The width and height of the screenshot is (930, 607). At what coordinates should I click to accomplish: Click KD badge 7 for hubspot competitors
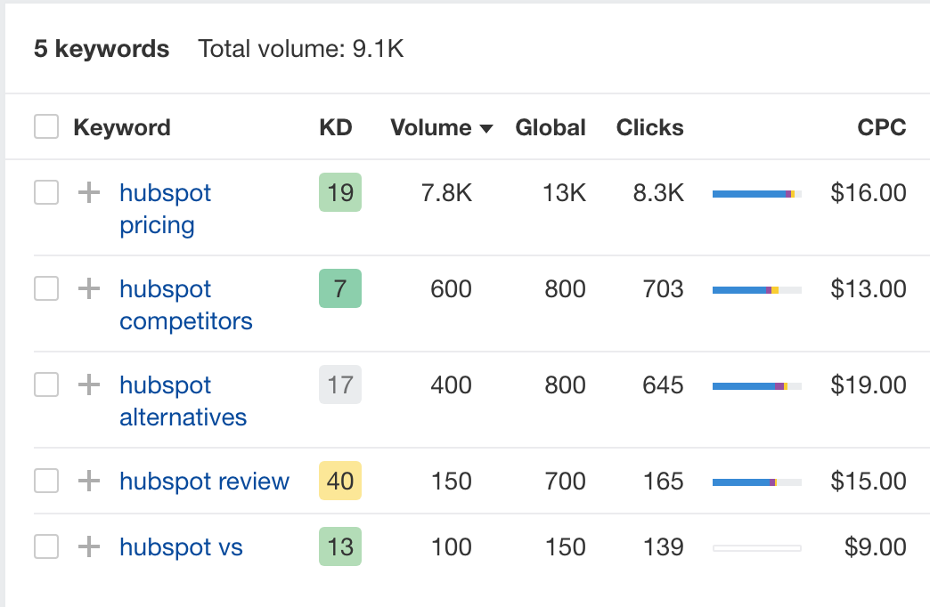(x=340, y=288)
